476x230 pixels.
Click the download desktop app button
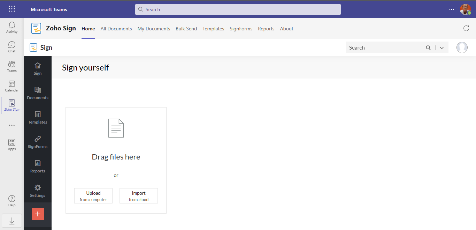[12, 221]
